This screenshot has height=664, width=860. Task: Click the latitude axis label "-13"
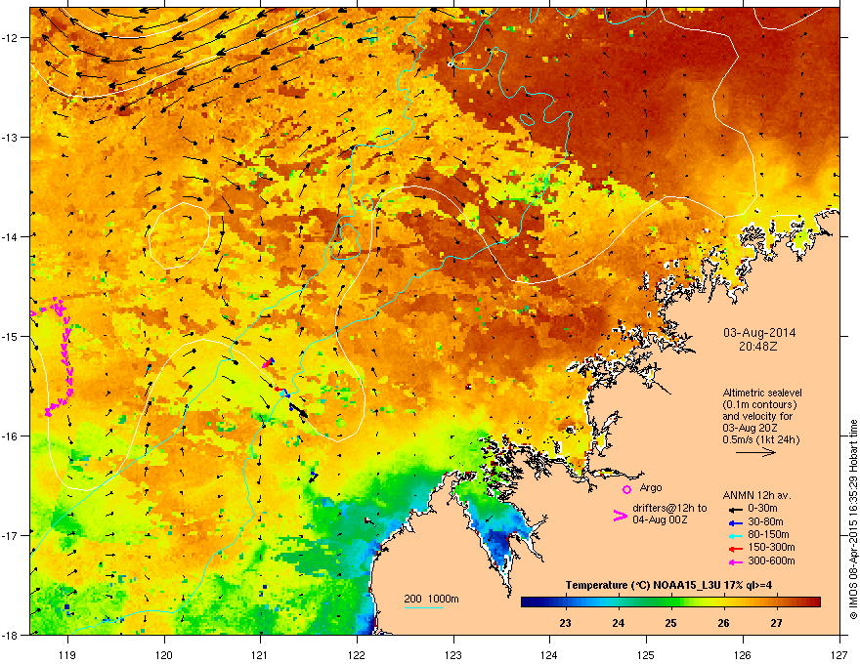(x=11, y=137)
